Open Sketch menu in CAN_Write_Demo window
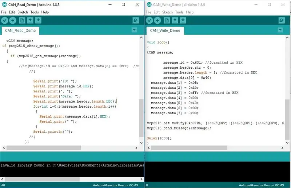The image size is (291, 188). (x=167, y=12)
